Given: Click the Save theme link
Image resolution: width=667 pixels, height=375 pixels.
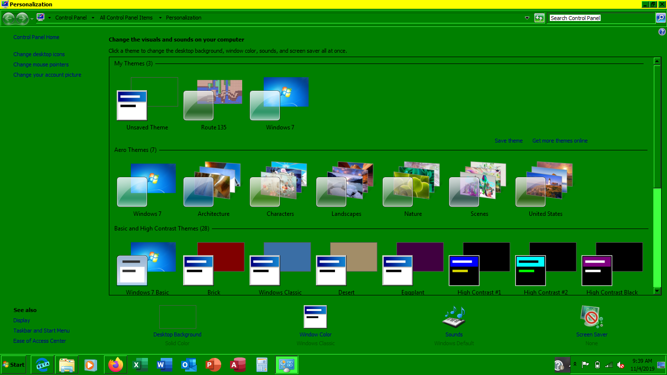Looking at the screenshot, I should 508,141.
